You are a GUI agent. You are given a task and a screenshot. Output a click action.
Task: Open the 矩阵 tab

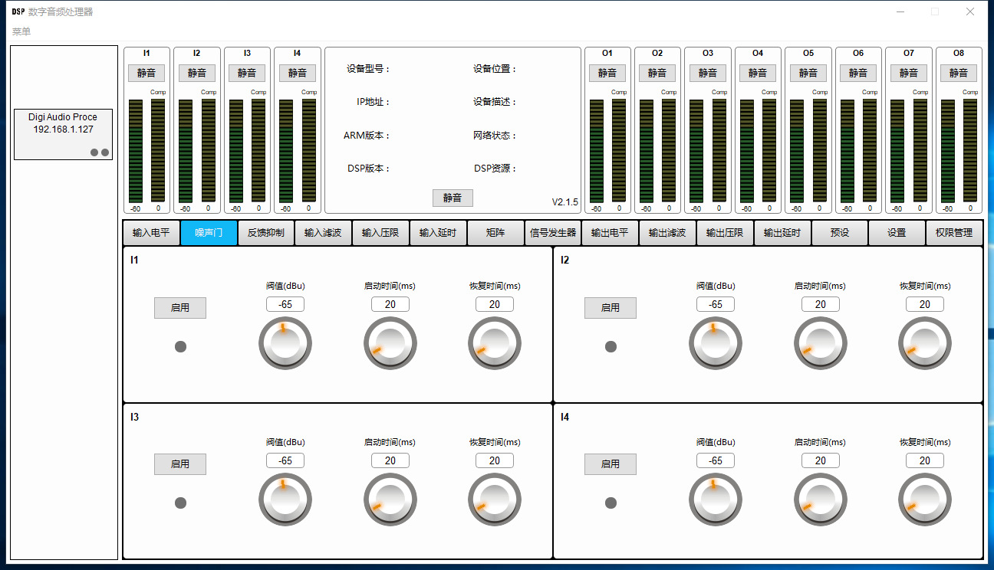pyautogui.click(x=495, y=233)
